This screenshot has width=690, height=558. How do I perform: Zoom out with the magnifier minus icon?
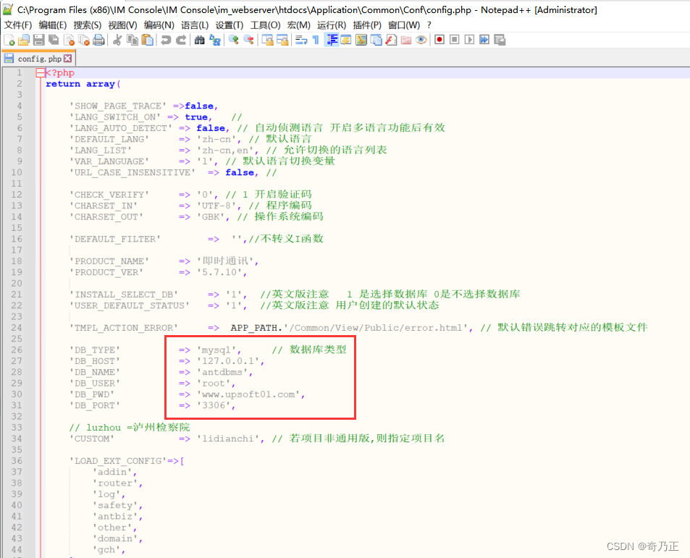[x=248, y=40]
